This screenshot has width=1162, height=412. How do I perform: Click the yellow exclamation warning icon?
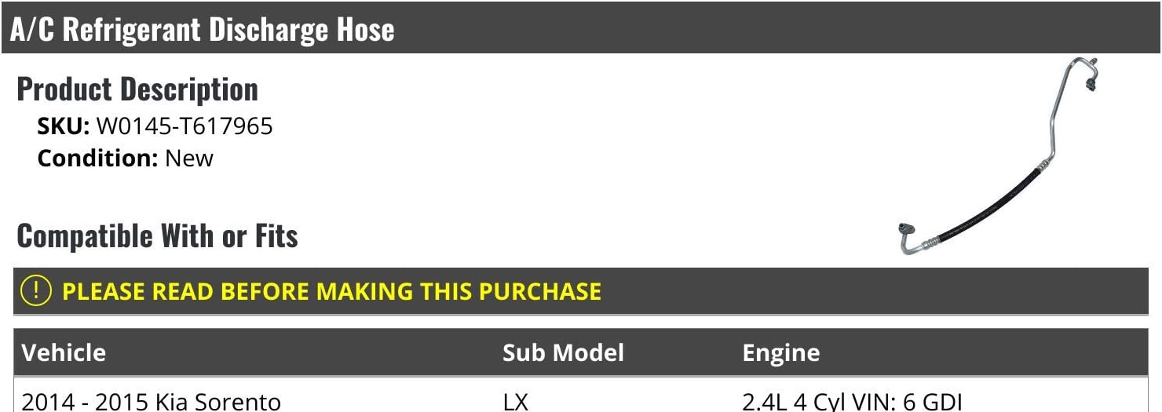coord(36,291)
